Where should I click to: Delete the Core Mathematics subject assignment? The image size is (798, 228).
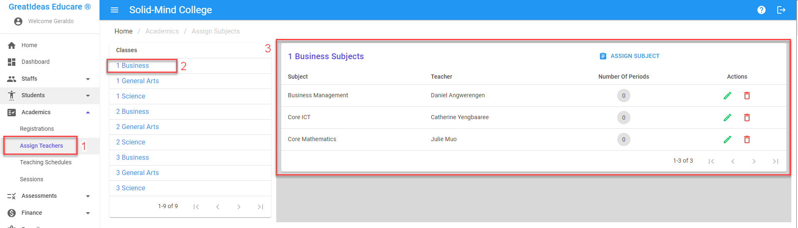pyautogui.click(x=747, y=139)
